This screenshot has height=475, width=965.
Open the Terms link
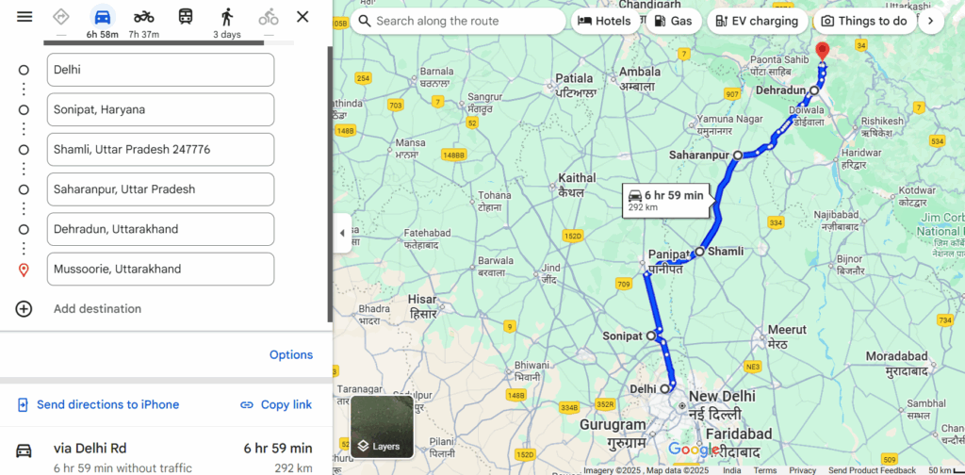tap(765, 470)
